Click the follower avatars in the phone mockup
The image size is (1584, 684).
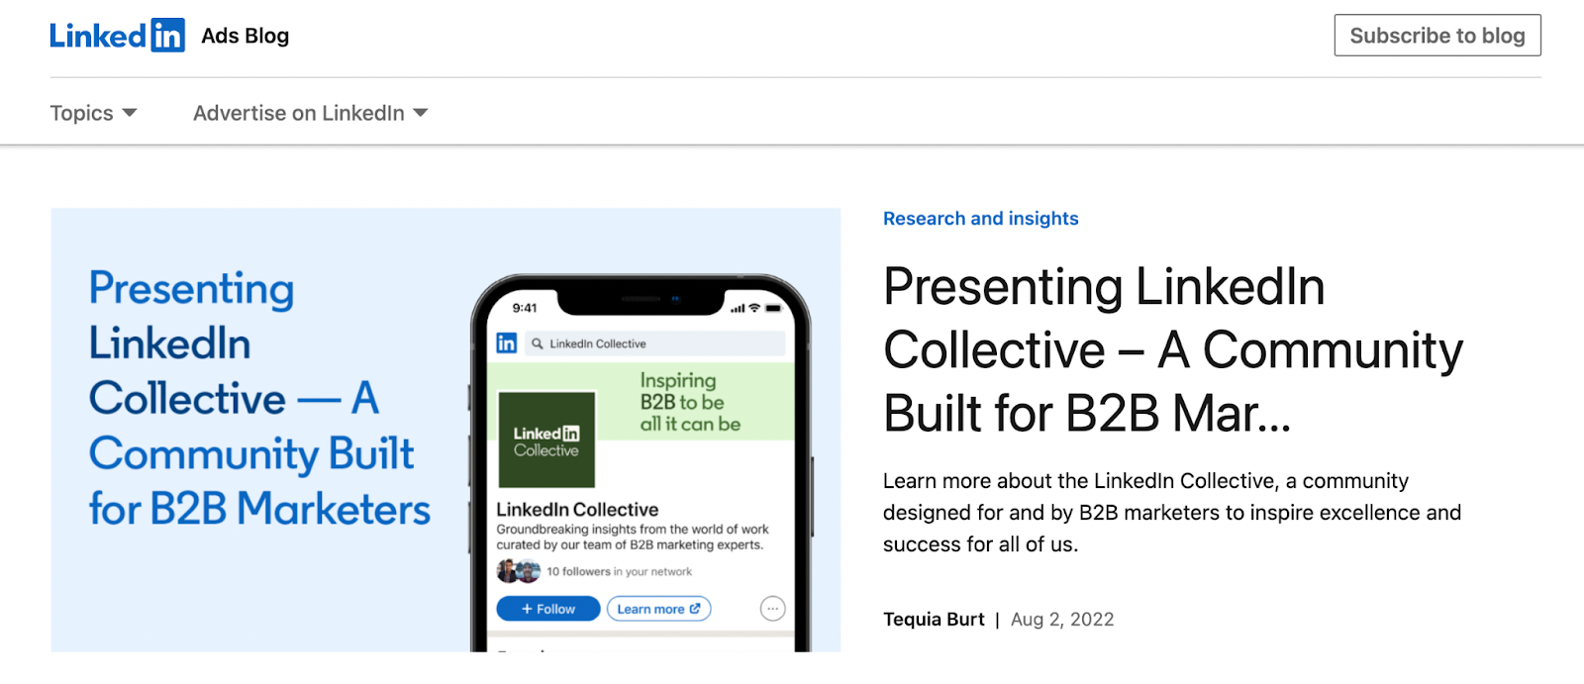(519, 571)
